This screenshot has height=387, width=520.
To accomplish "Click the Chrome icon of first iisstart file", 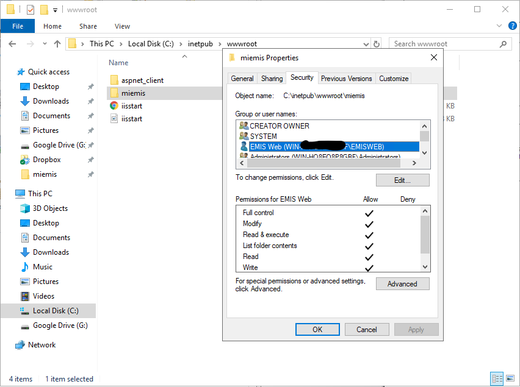I will point(114,106).
